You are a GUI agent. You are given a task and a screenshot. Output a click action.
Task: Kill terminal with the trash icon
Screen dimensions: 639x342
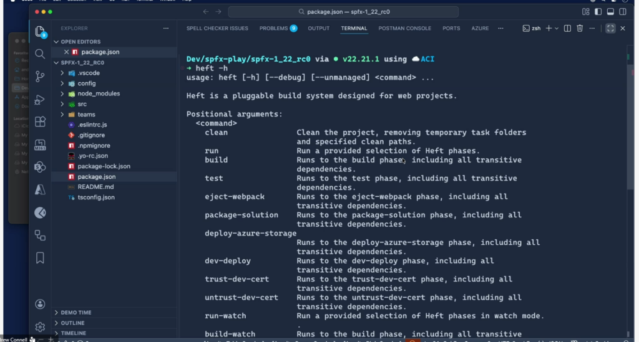(580, 28)
